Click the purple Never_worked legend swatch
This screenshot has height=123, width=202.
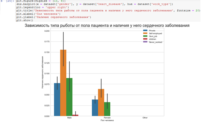[145, 42]
